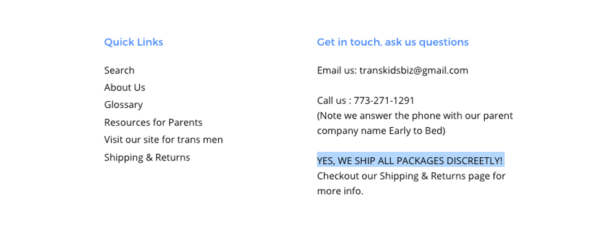
Task: Click the 'more info.' text
Action: (340, 191)
